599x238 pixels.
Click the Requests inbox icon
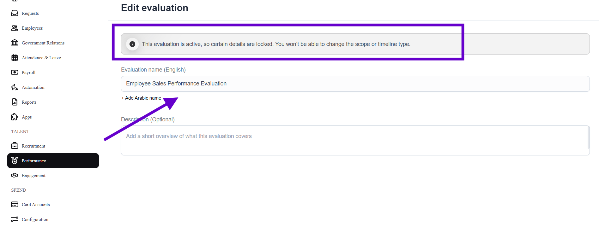point(15,13)
